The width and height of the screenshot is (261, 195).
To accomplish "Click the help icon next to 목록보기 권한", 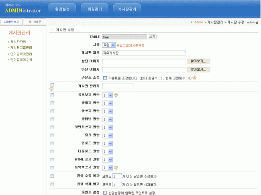I will click(116, 95).
